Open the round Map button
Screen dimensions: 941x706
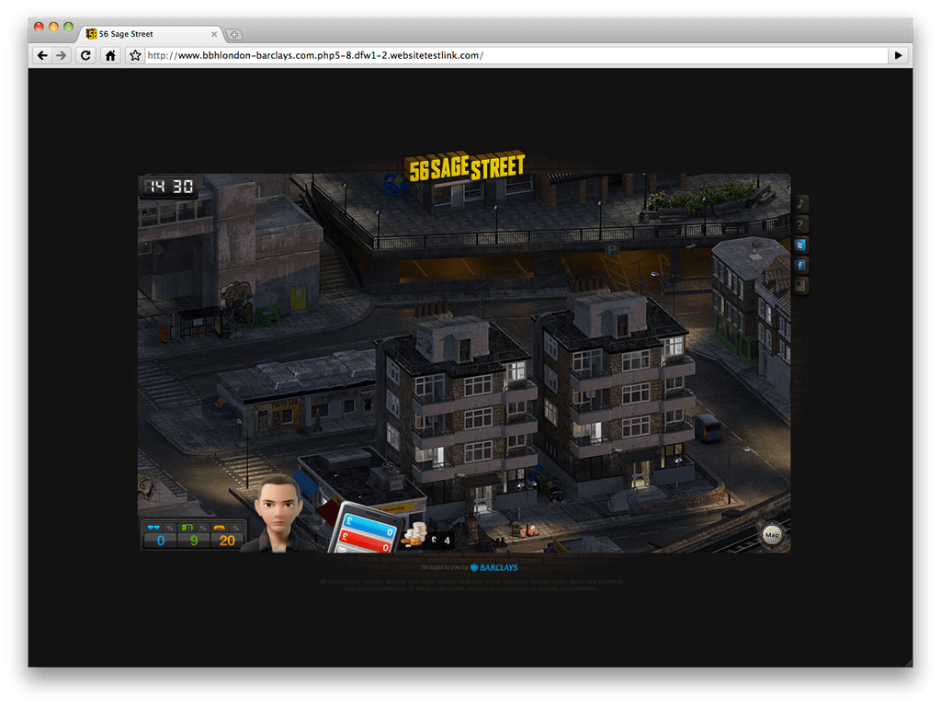click(x=772, y=534)
